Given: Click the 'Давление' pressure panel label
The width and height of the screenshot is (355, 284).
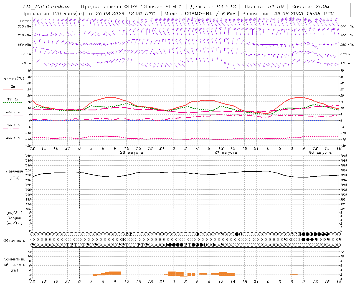Looking at the screenshot, I should (x=14, y=171).
